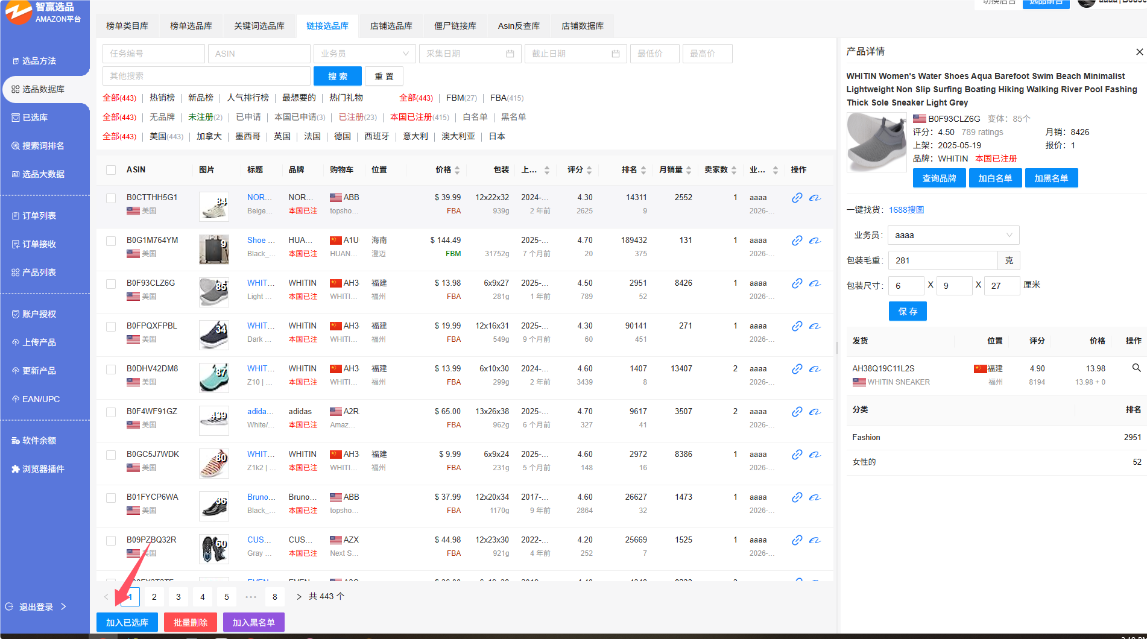Image resolution: width=1147 pixels, height=639 pixels.
Task: Click edit icon for B09PZBQ32R row
Action: coord(815,540)
